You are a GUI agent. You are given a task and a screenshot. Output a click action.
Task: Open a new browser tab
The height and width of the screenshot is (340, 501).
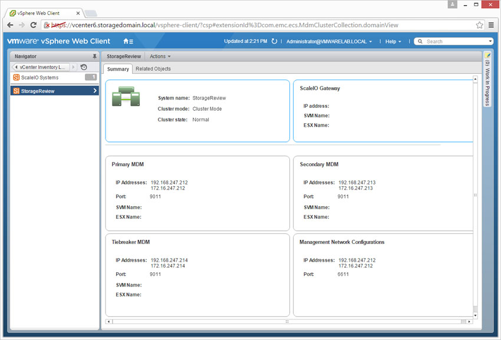pyautogui.click(x=91, y=13)
